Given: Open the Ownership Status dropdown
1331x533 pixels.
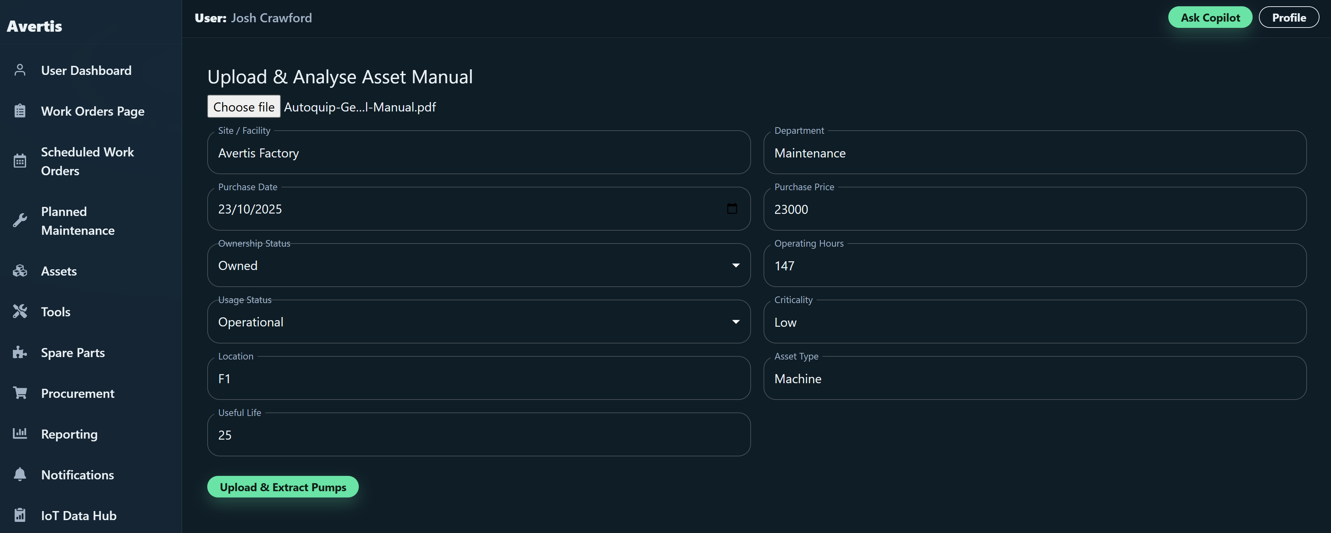Looking at the screenshot, I should tap(736, 265).
